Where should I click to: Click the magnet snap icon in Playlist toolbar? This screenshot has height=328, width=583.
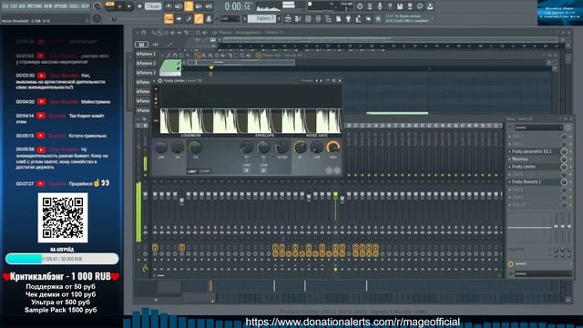coord(144,33)
